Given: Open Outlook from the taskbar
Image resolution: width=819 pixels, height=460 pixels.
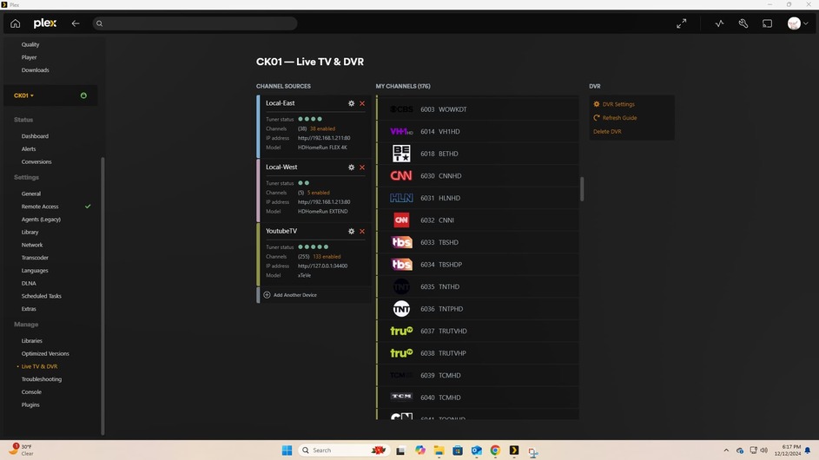Looking at the screenshot, I should coord(476,450).
